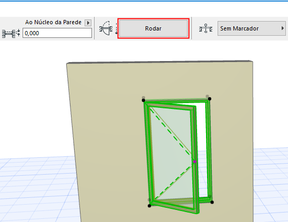Click the top-left black node of the door
Screen dimensions: 288x222
(143, 100)
